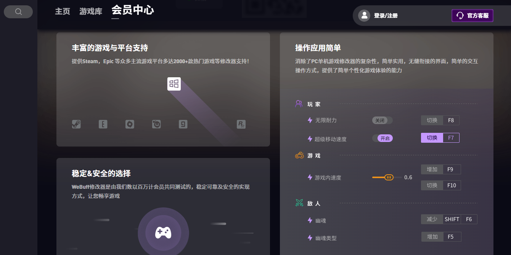Viewport: 511px width, 255px height.
Task: Click highlighted 切换 F7 hotkey button
Action: (x=440, y=138)
